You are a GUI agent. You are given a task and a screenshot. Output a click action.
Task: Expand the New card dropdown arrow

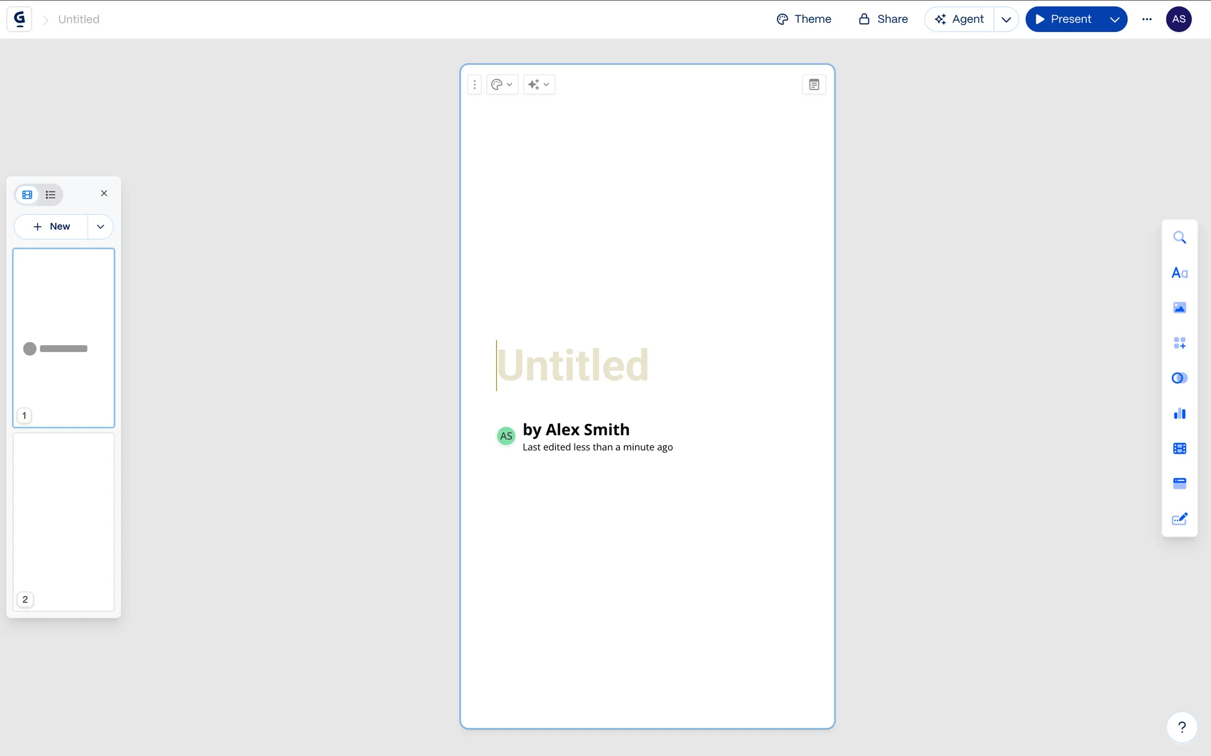coord(100,227)
